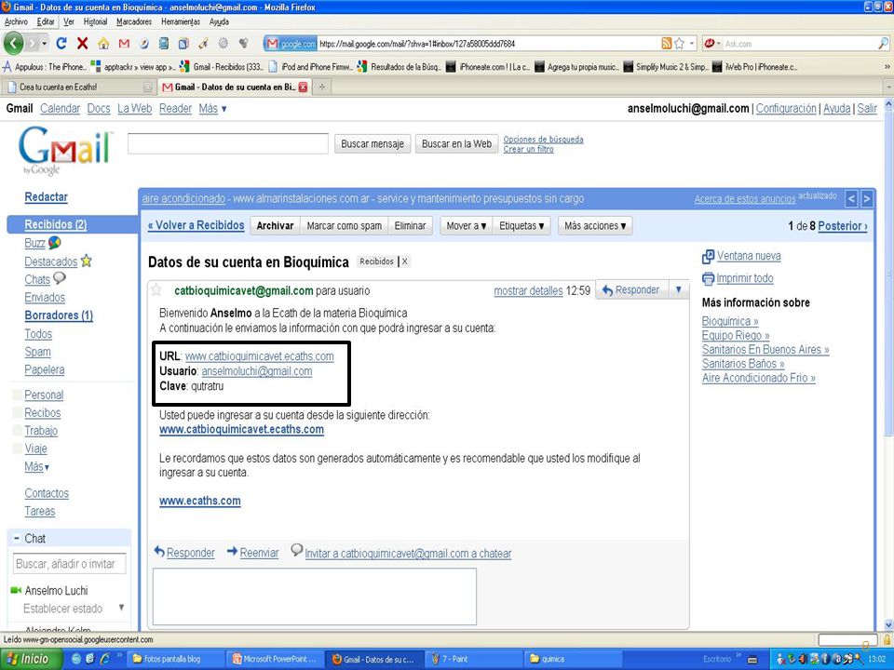Screen dimensions: 894x670
Task: Open the Marcadores menu
Action: pyautogui.click(x=134, y=21)
